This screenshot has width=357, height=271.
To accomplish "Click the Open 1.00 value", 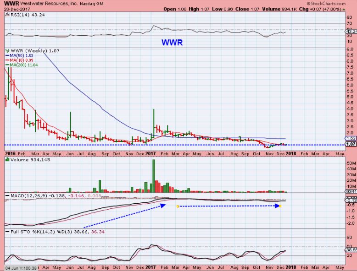I will (x=175, y=9).
